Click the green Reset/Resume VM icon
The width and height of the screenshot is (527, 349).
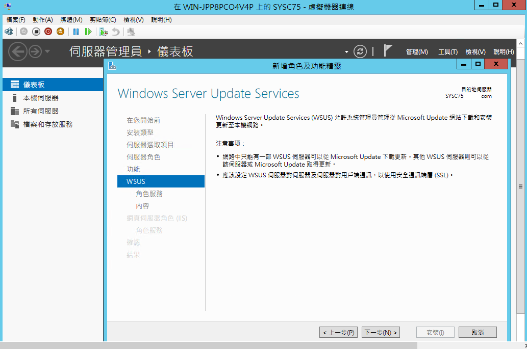pos(88,32)
